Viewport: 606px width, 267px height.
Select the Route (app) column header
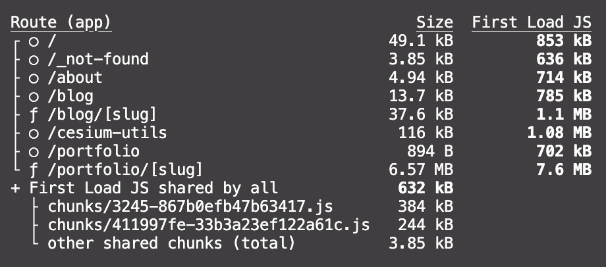[x=61, y=22]
